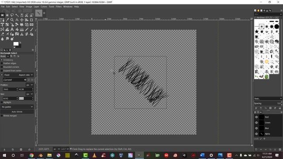Screen dimensions: 283x159
Task: Choose the black star brush
Action: click(256, 31)
